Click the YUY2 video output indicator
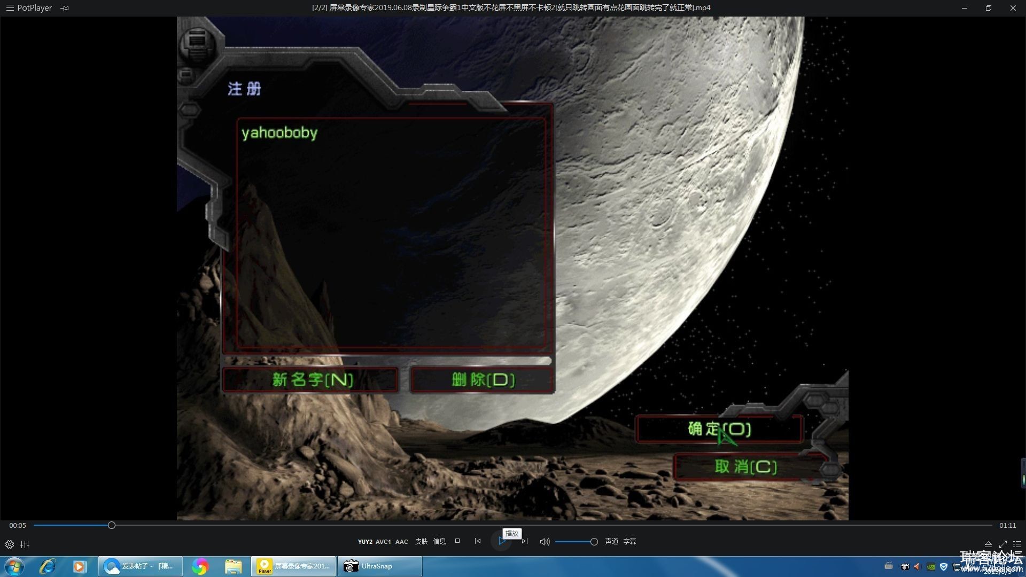The height and width of the screenshot is (577, 1026). tap(365, 542)
